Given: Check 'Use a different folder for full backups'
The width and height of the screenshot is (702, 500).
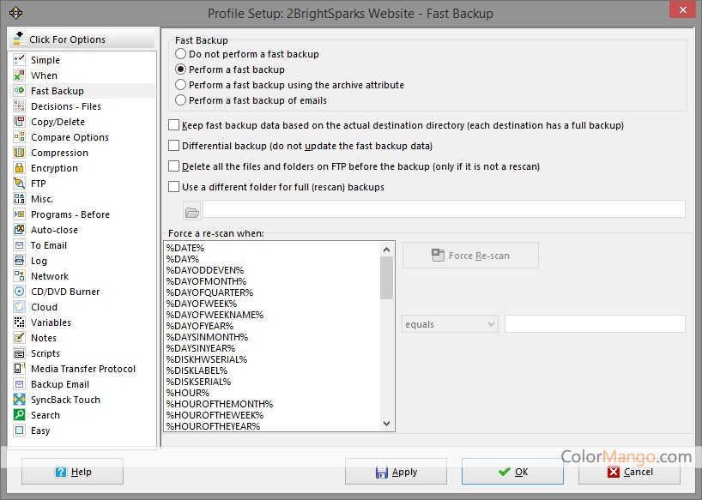Looking at the screenshot, I should coord(174,187).
